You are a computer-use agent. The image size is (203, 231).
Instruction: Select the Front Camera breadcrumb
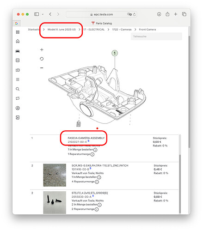(148, 30)
